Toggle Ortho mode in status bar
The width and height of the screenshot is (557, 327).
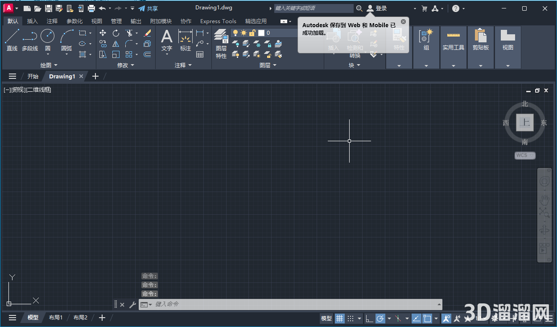pos(369,318)
